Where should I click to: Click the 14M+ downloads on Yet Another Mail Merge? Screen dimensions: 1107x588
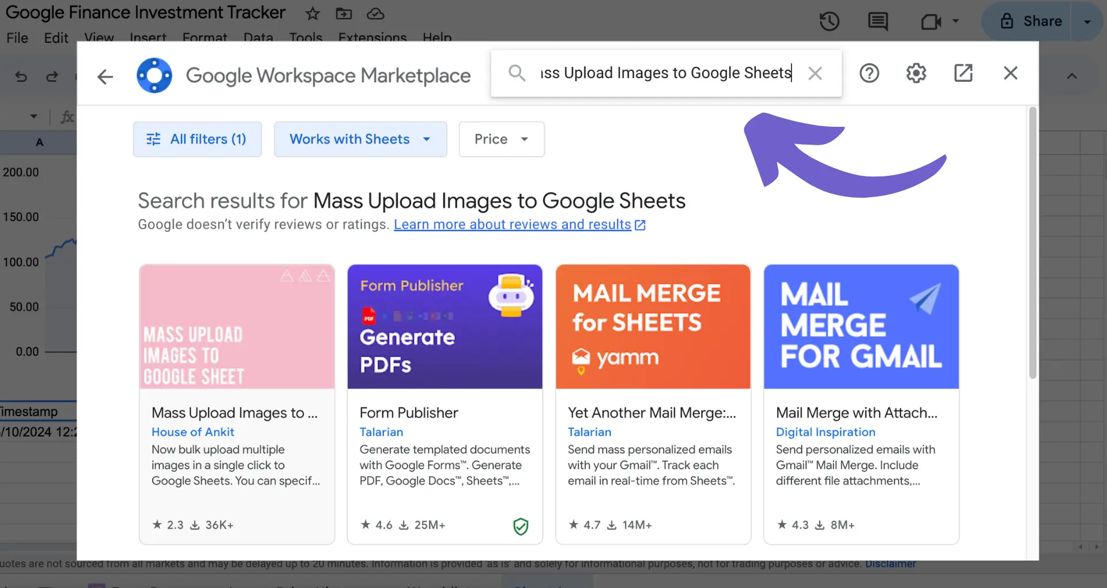pyautogui.click(x=630, y=525)
